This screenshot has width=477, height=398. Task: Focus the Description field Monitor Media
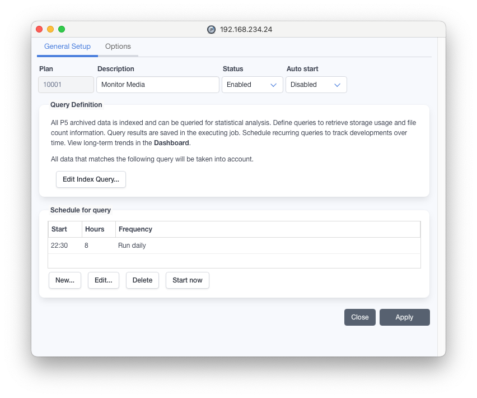pyautogui.click(x=158, y=85)
